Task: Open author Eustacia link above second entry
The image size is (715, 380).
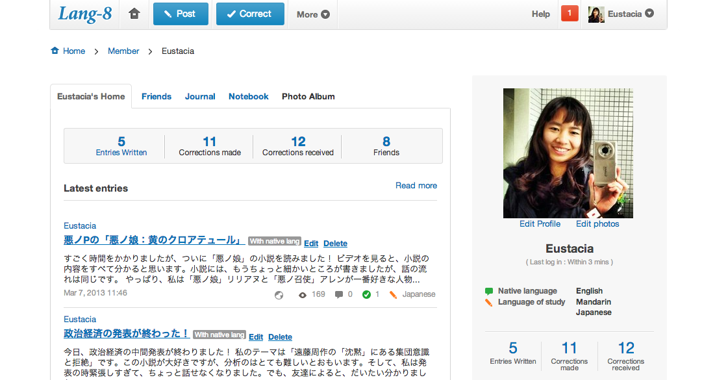Action: click(80, 320)
